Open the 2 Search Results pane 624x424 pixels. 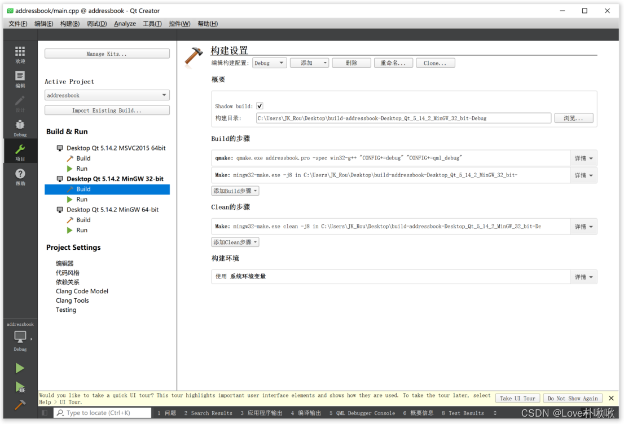coord(208,413)
